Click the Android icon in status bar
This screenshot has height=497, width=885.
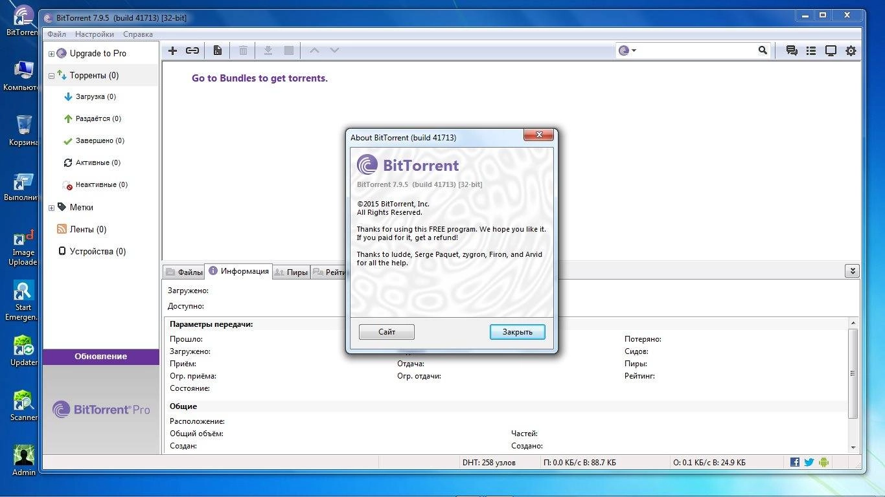point(823,462)
